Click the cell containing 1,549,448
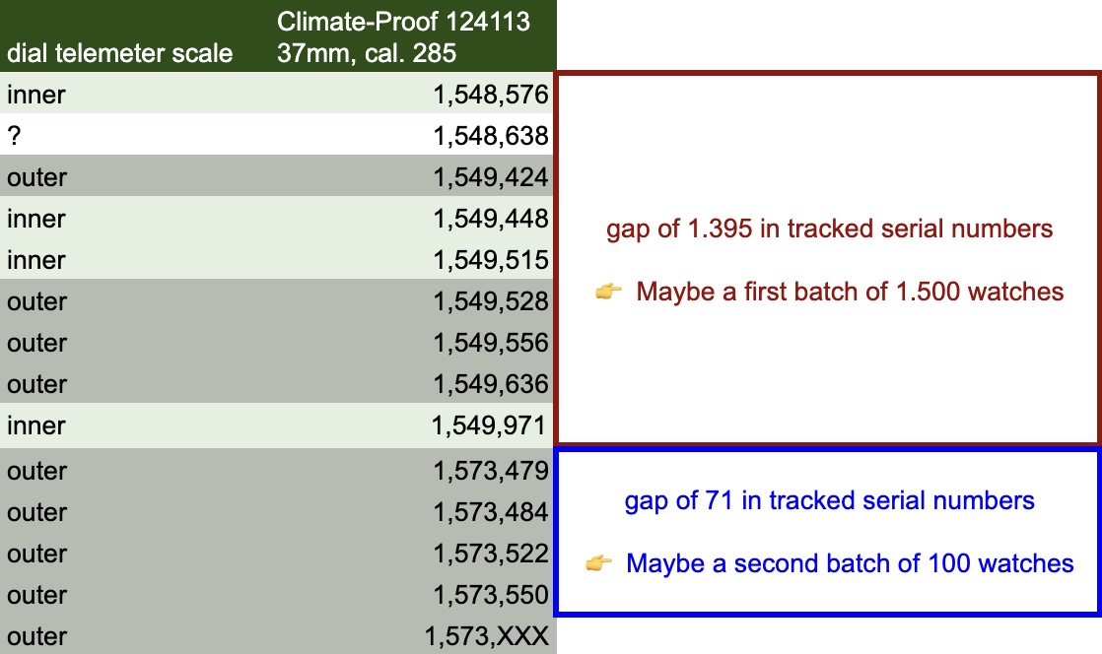The image size is (1102, 654). [490, 219]
